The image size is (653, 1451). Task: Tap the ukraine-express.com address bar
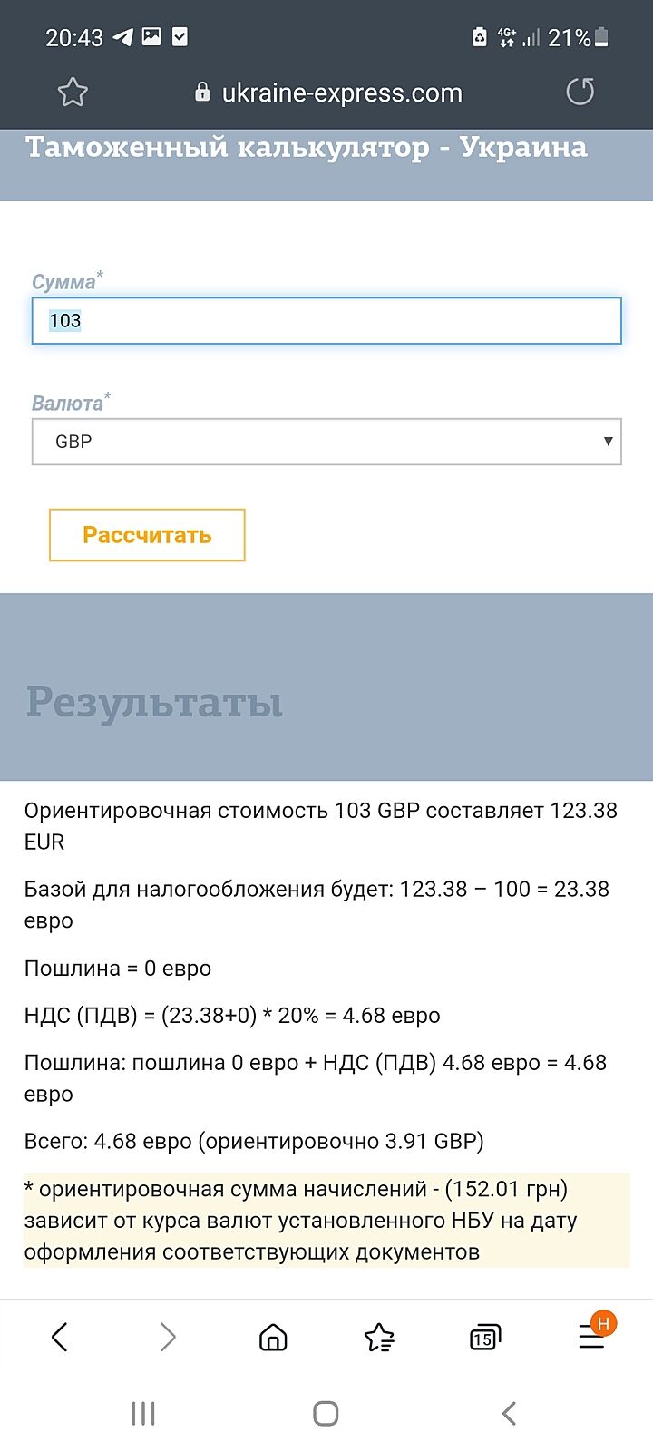tap(341, 93)
